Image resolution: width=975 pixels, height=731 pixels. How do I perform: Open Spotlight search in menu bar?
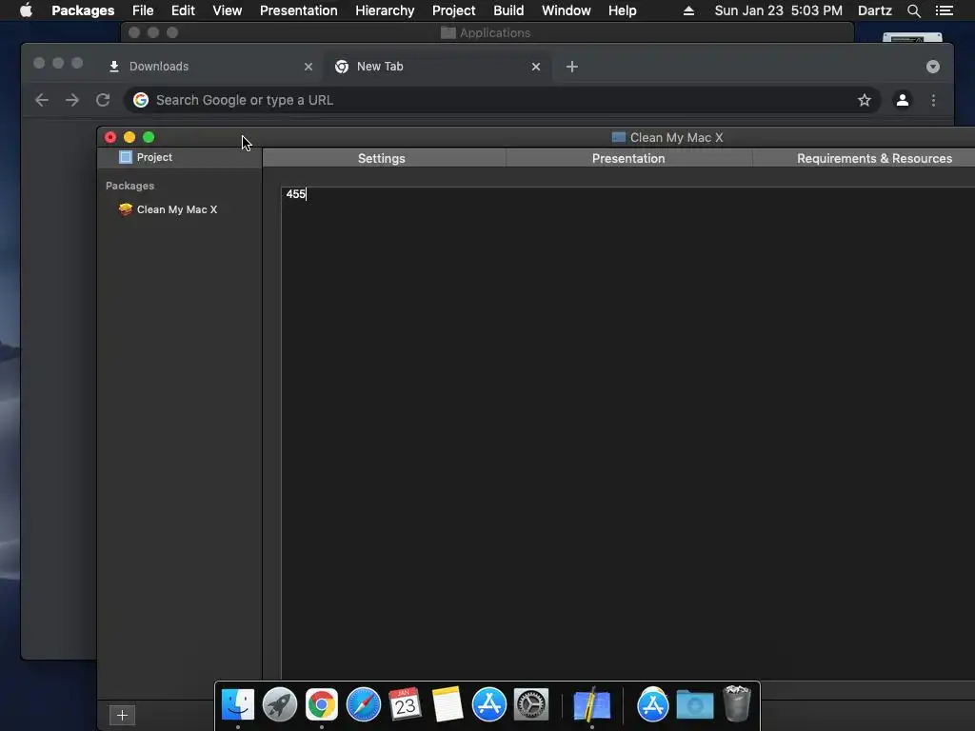pos(913,10)
